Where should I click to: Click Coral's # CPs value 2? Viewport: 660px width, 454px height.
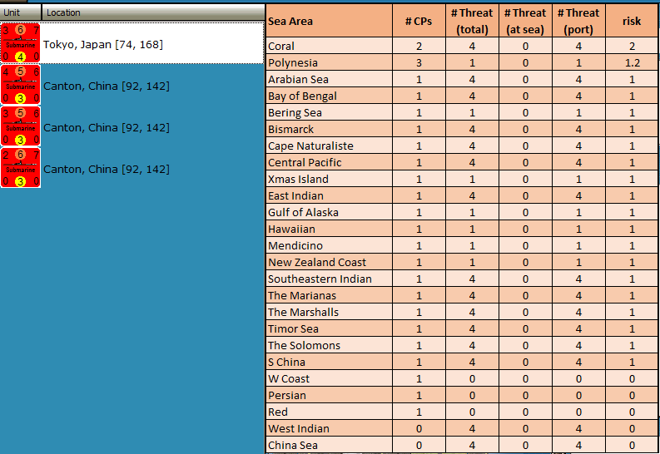tap(419, 46)
